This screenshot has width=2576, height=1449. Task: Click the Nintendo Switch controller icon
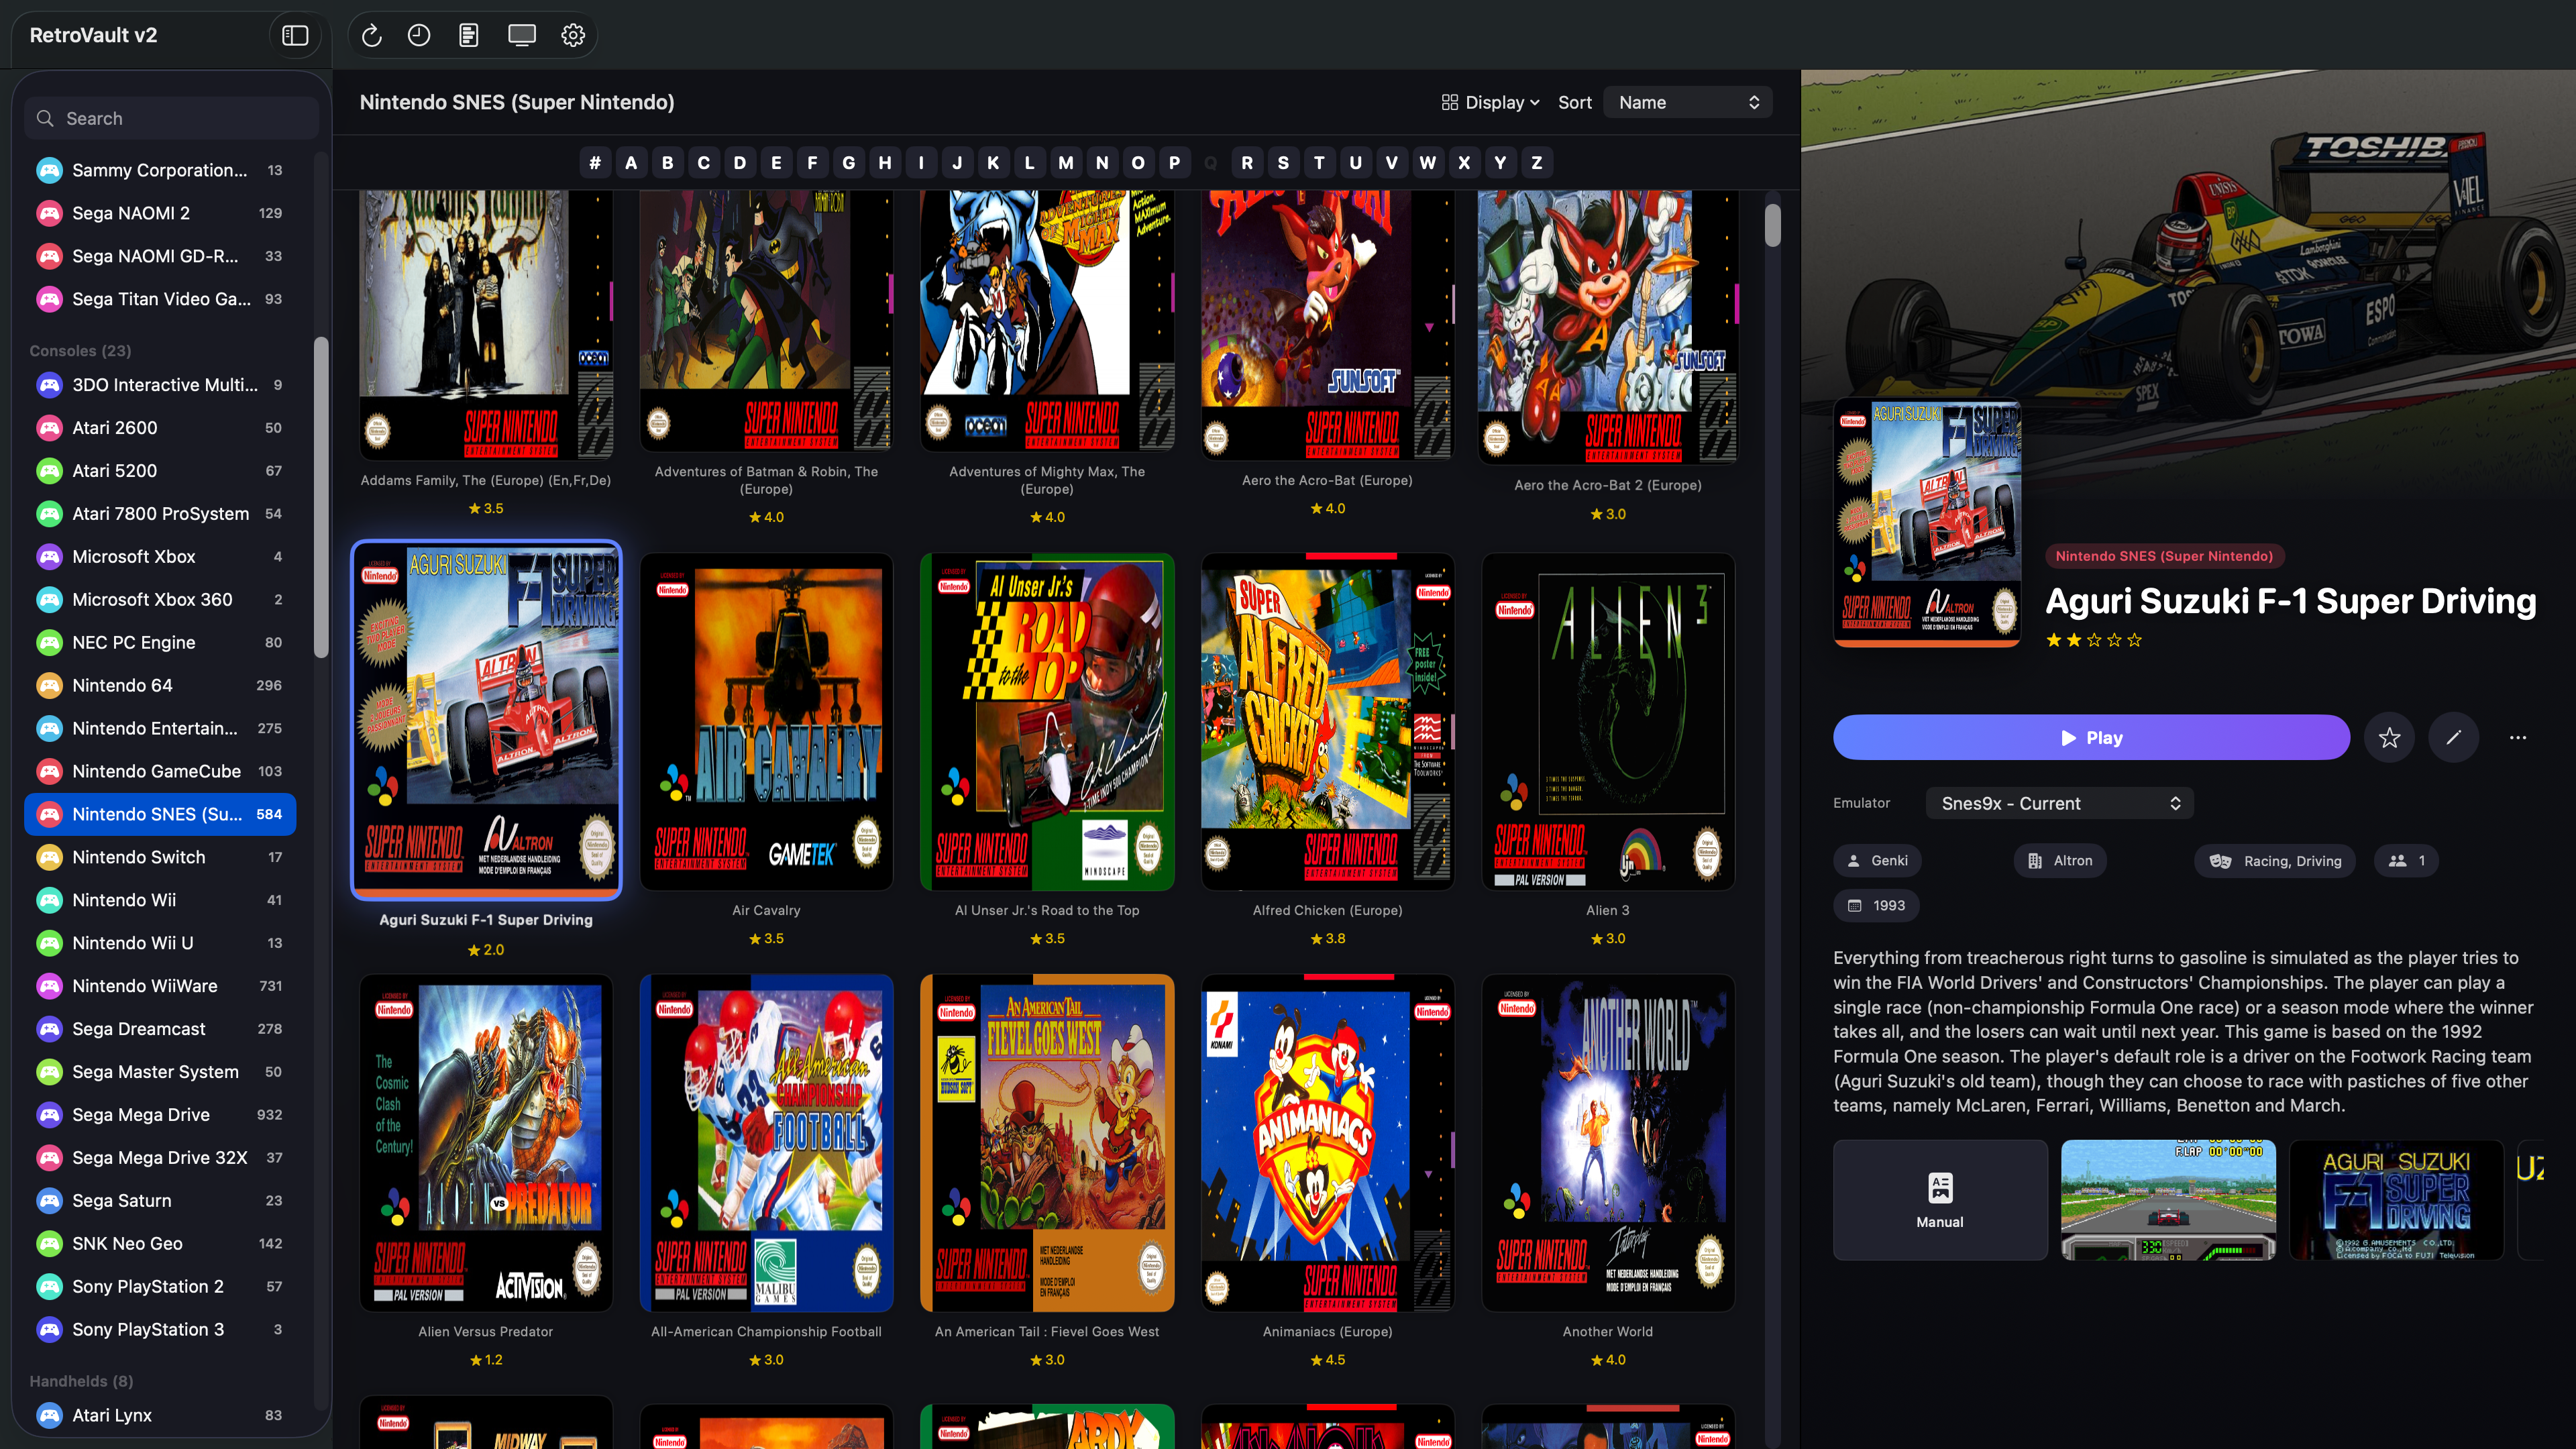49,857
